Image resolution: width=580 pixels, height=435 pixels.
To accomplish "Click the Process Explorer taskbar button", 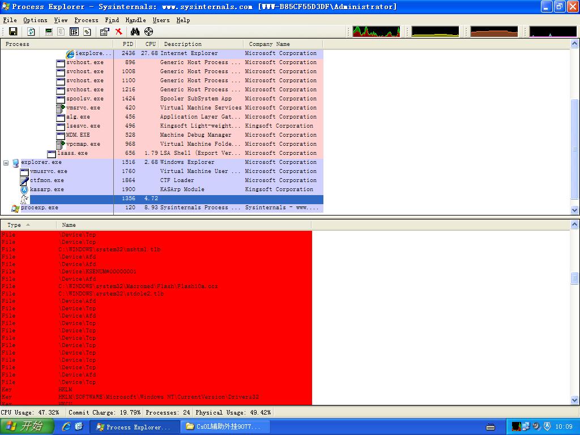I will (135, 427).
